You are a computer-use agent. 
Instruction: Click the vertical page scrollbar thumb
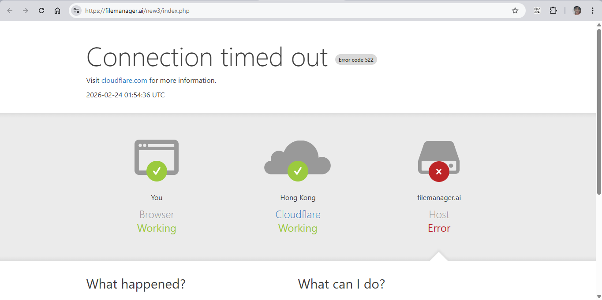click(x=599, y=110)
